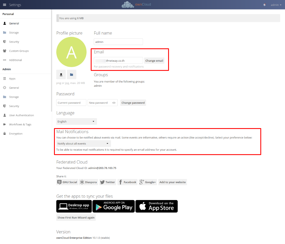The image size is (285, 244).
Task: Click the Change password button
Action: click(133, 103)
